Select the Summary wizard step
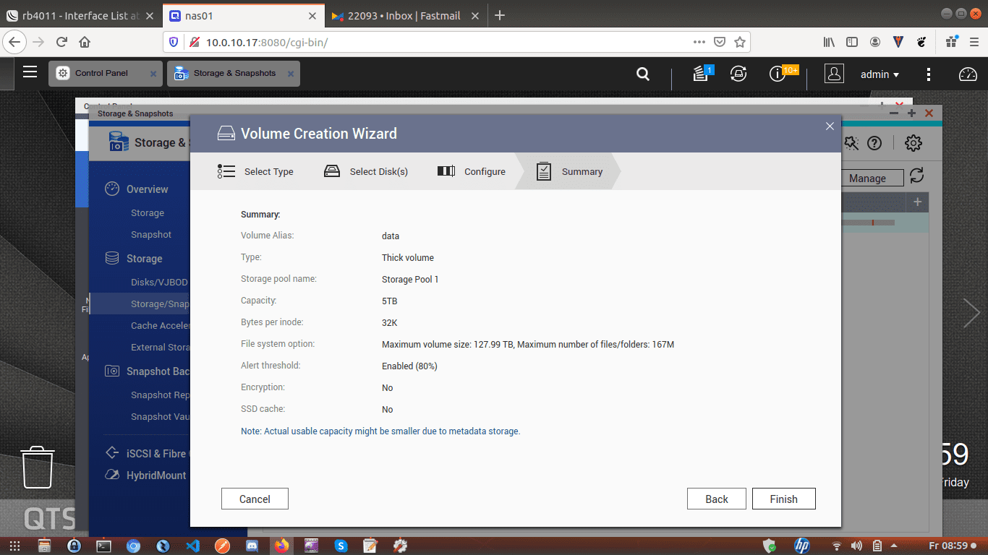 pos(568,171)
